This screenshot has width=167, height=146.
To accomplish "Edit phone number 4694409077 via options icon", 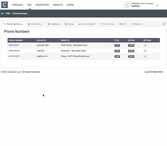I will point(145,45).
